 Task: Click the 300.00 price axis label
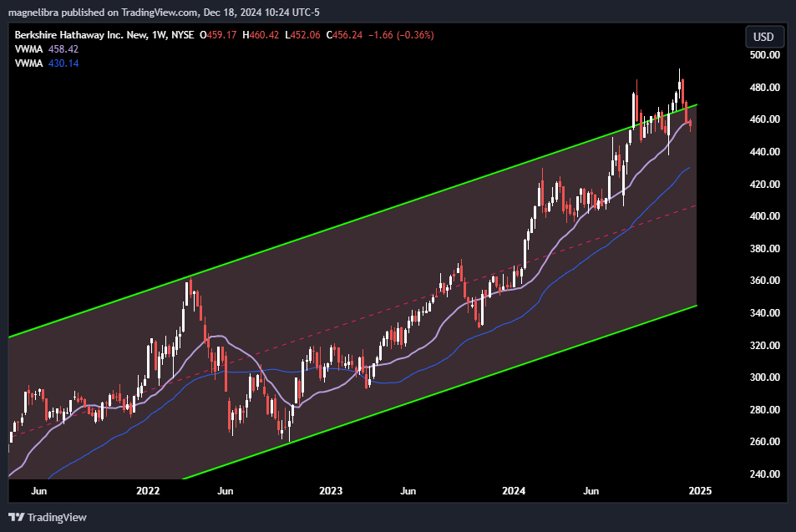[x=764, y=377]
